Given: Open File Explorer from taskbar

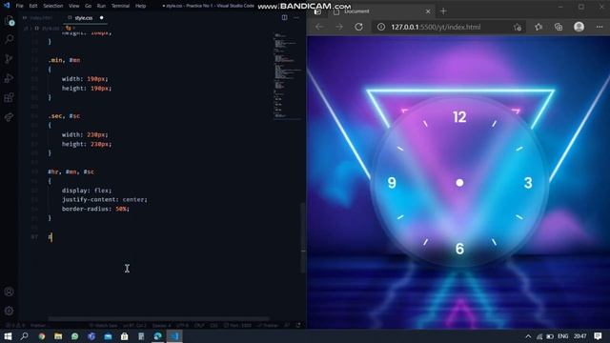Looking at the screenshot, I should pos(58,336).
